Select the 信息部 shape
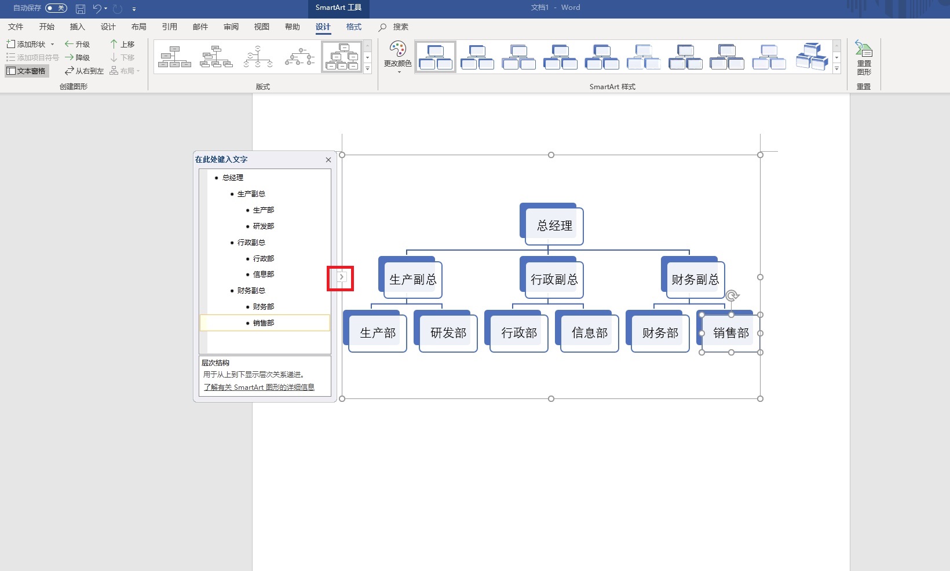The width and height of the screenshot is (950, 571). (x=589, y=333)
